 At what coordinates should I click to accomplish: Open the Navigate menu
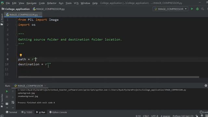32,3
